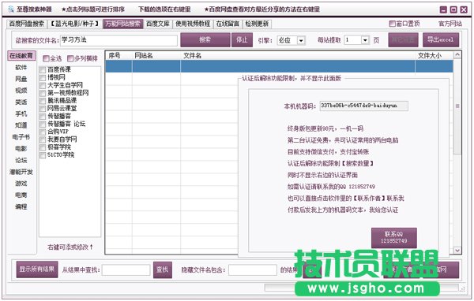Click the 本机机器码 code field
Screen dimensions: 474x301
click(364, 106)
